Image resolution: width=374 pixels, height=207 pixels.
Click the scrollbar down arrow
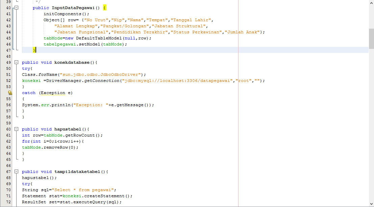(371, 204)
